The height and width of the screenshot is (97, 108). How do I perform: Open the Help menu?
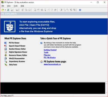(x=22, y=6)
